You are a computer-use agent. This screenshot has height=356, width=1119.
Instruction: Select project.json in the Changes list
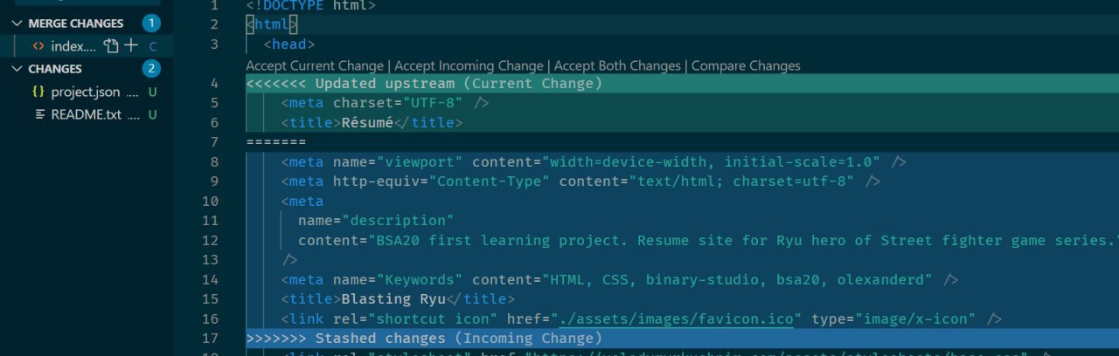pos(87,92)
